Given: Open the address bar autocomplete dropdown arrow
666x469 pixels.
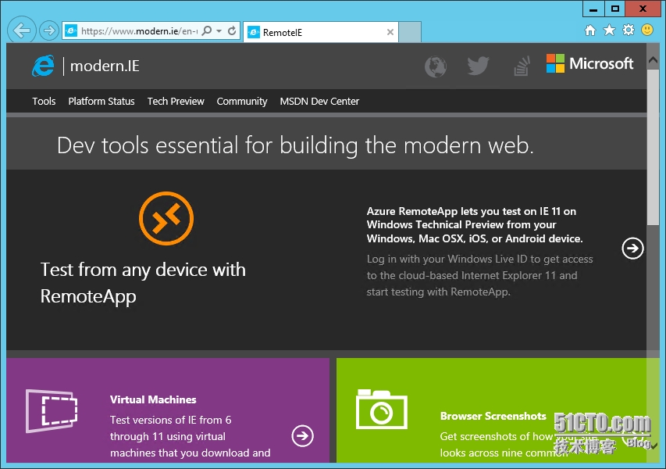Looking at the screenshot, I should click(219, 31).
